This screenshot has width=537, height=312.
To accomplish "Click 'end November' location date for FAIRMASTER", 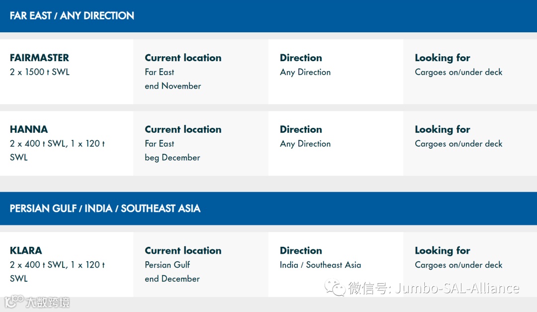I will click(x=173, y=86).
